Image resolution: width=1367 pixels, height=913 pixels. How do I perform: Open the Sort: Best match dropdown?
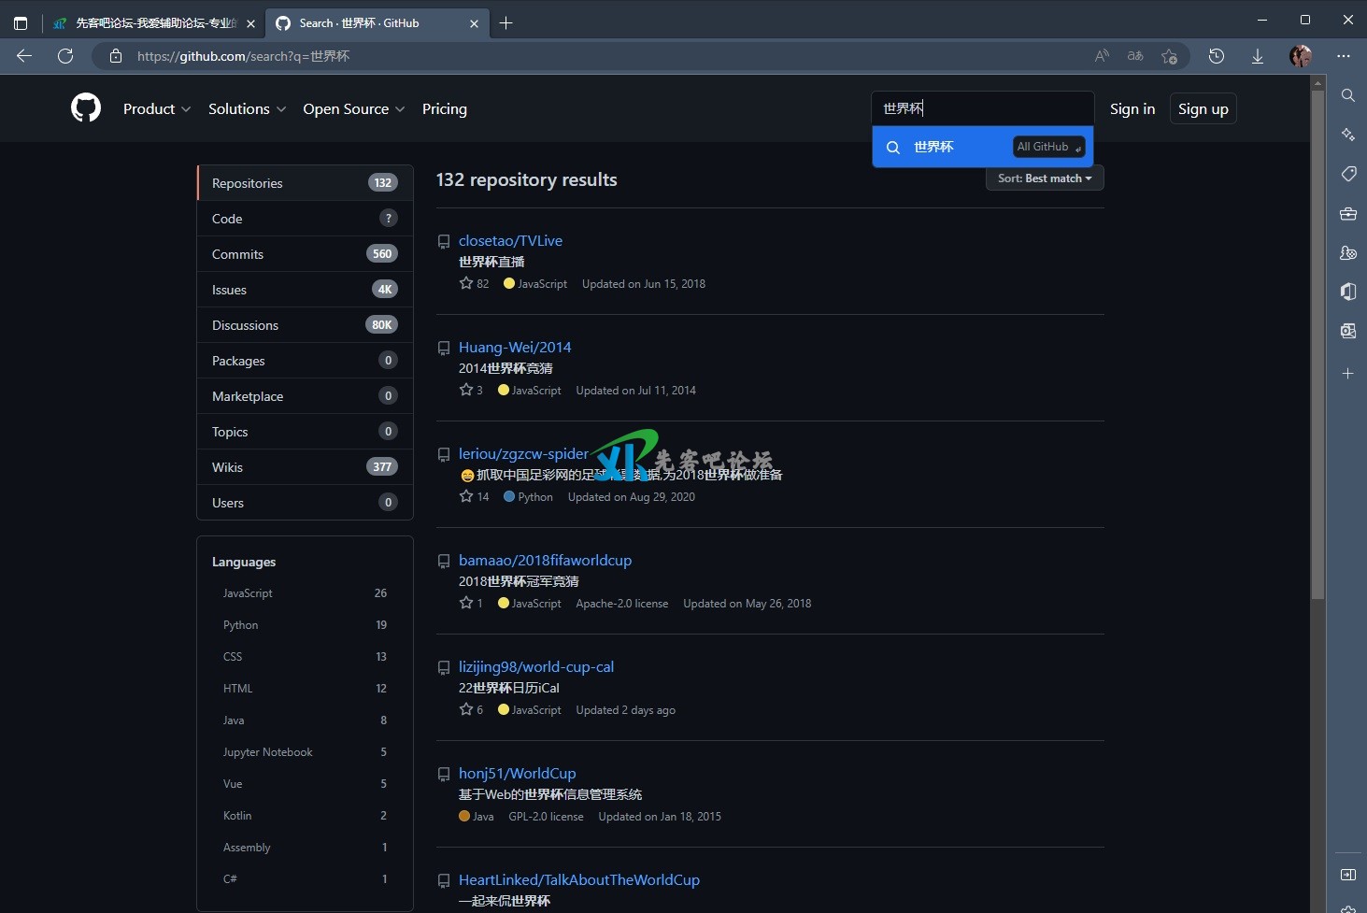1044,178
